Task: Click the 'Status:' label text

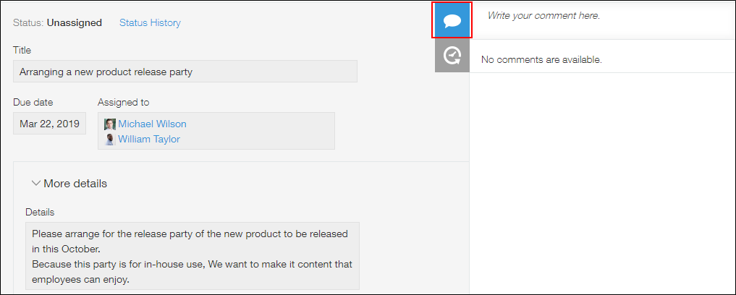Action: click(x=28, y=22)
